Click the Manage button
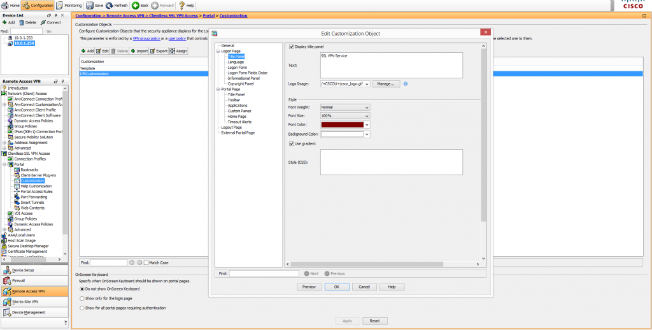Viewport: 652px width, 330px height. [386, 83]
